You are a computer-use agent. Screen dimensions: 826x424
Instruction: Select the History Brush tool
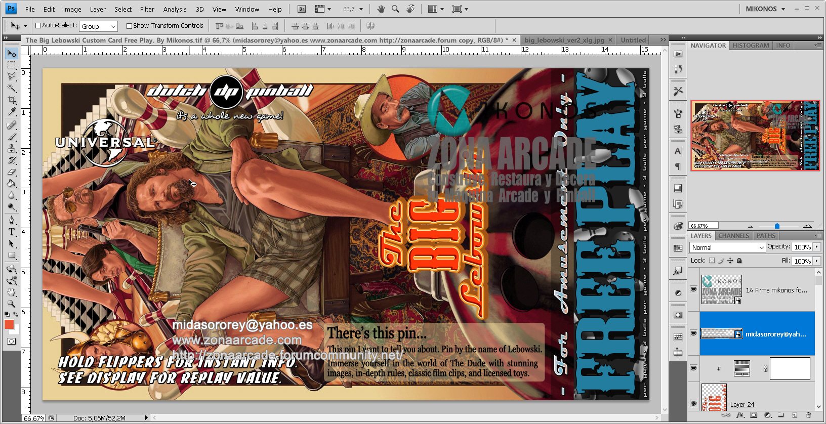tap(11, 160)
